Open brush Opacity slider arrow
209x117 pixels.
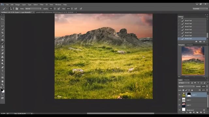55,9
